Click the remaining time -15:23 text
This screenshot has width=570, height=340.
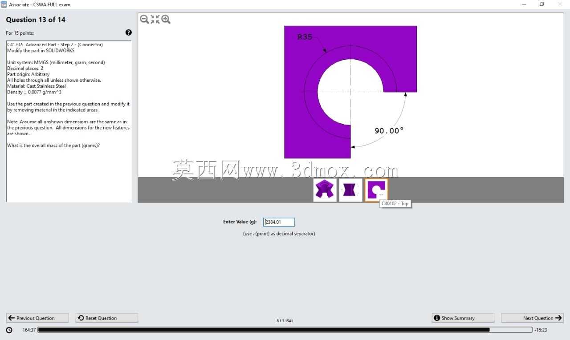(541, 330)
